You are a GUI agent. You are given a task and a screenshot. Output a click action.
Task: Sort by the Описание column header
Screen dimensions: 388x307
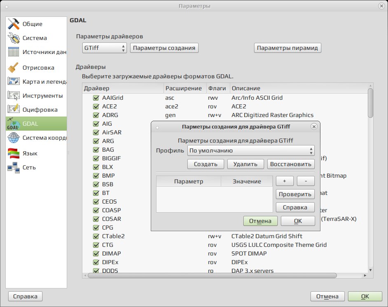pos(299,88)
